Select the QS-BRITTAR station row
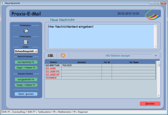This screenshot has height=115, width=168. [x=53, y=65]
